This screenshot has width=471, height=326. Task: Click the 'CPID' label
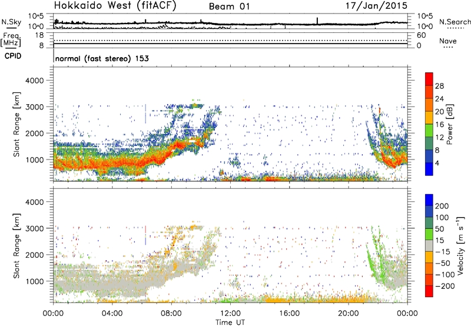click(13, 56)
